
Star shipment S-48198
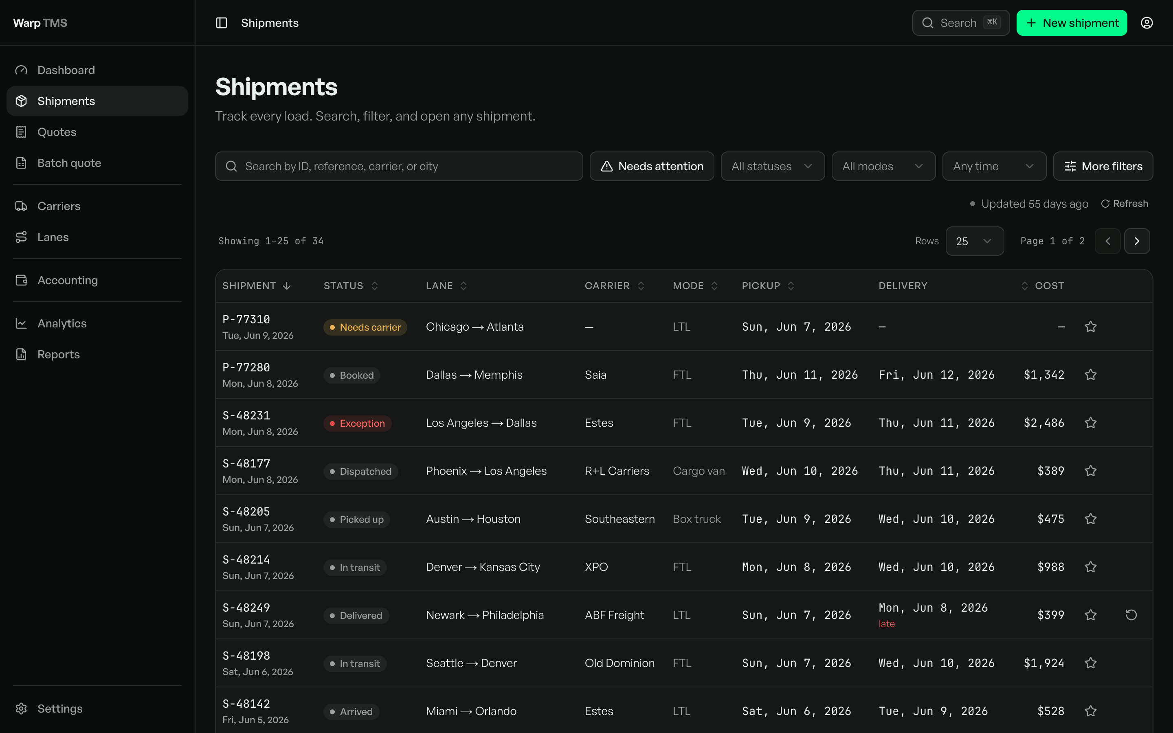(1091, 663)
